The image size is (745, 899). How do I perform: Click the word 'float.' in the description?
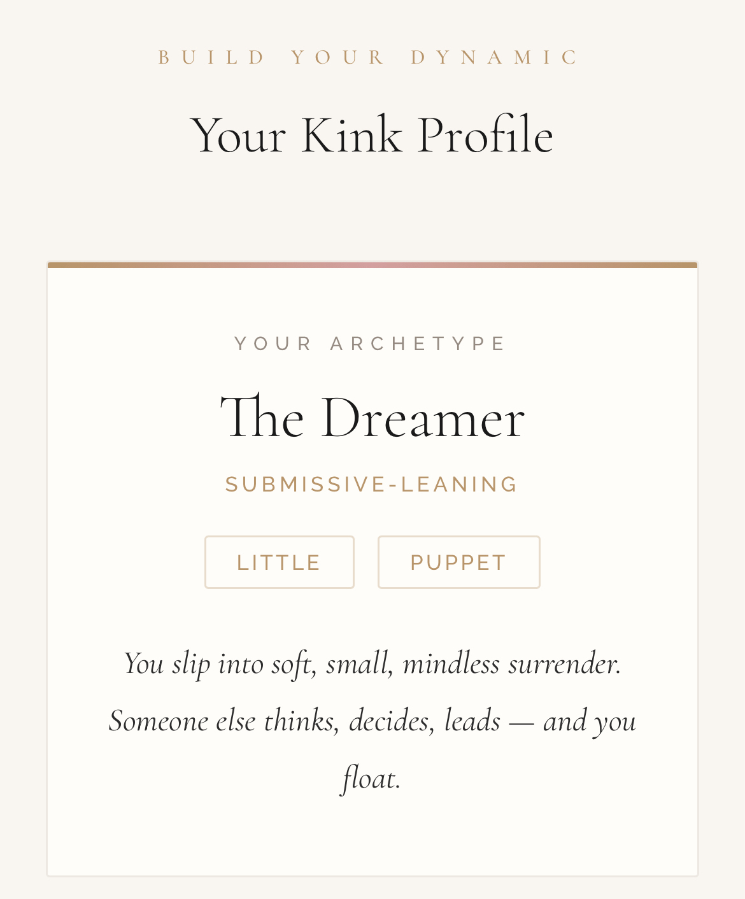372,778
